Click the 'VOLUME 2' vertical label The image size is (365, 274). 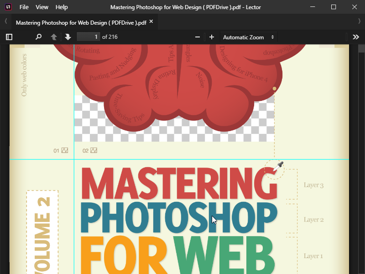tap(42, 235)
